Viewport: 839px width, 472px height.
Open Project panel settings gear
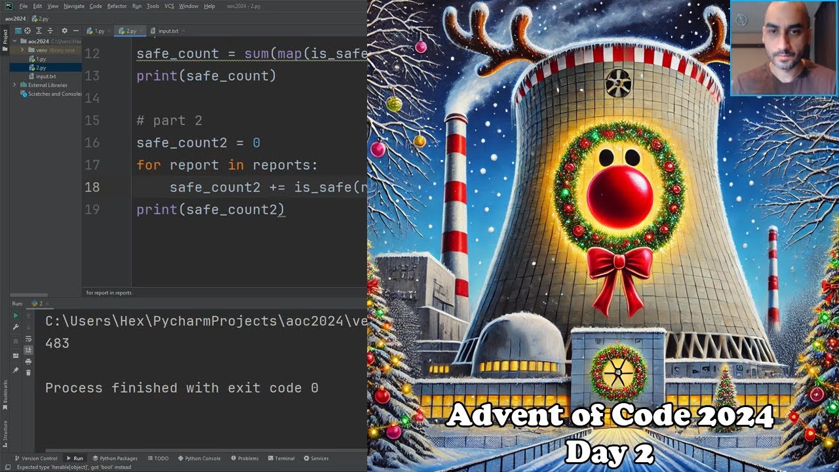64,31
